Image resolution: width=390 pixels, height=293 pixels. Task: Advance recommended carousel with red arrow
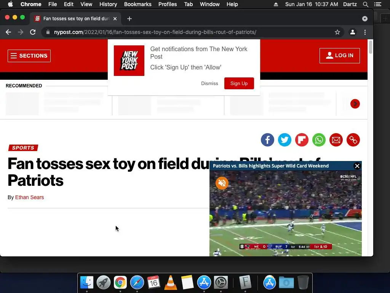355,104
